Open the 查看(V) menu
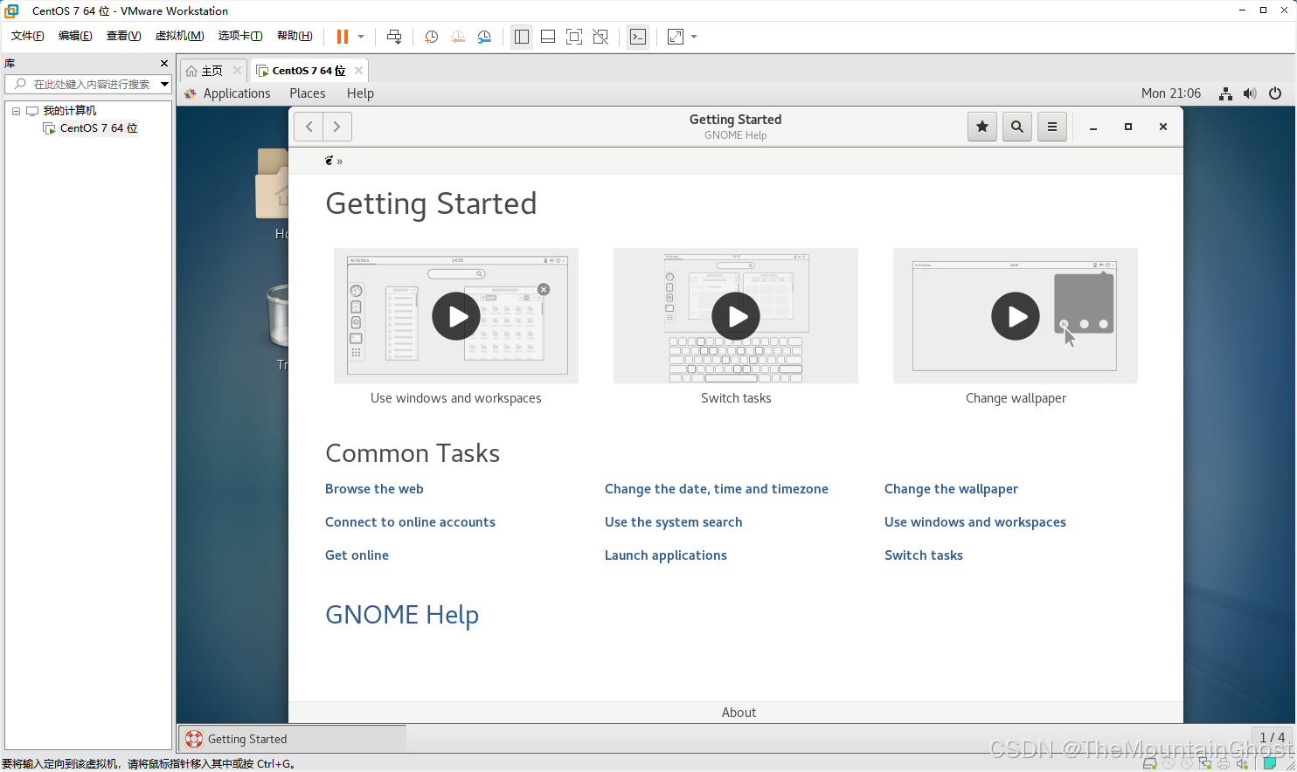 pyautogui.click(x=123, y=36)
